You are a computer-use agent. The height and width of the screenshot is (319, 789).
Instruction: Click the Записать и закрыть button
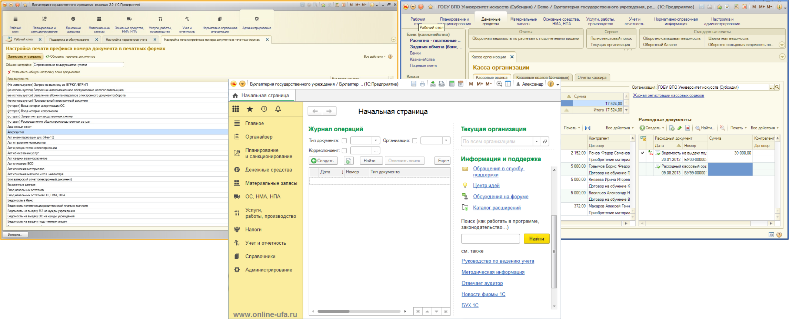[24, 57]
